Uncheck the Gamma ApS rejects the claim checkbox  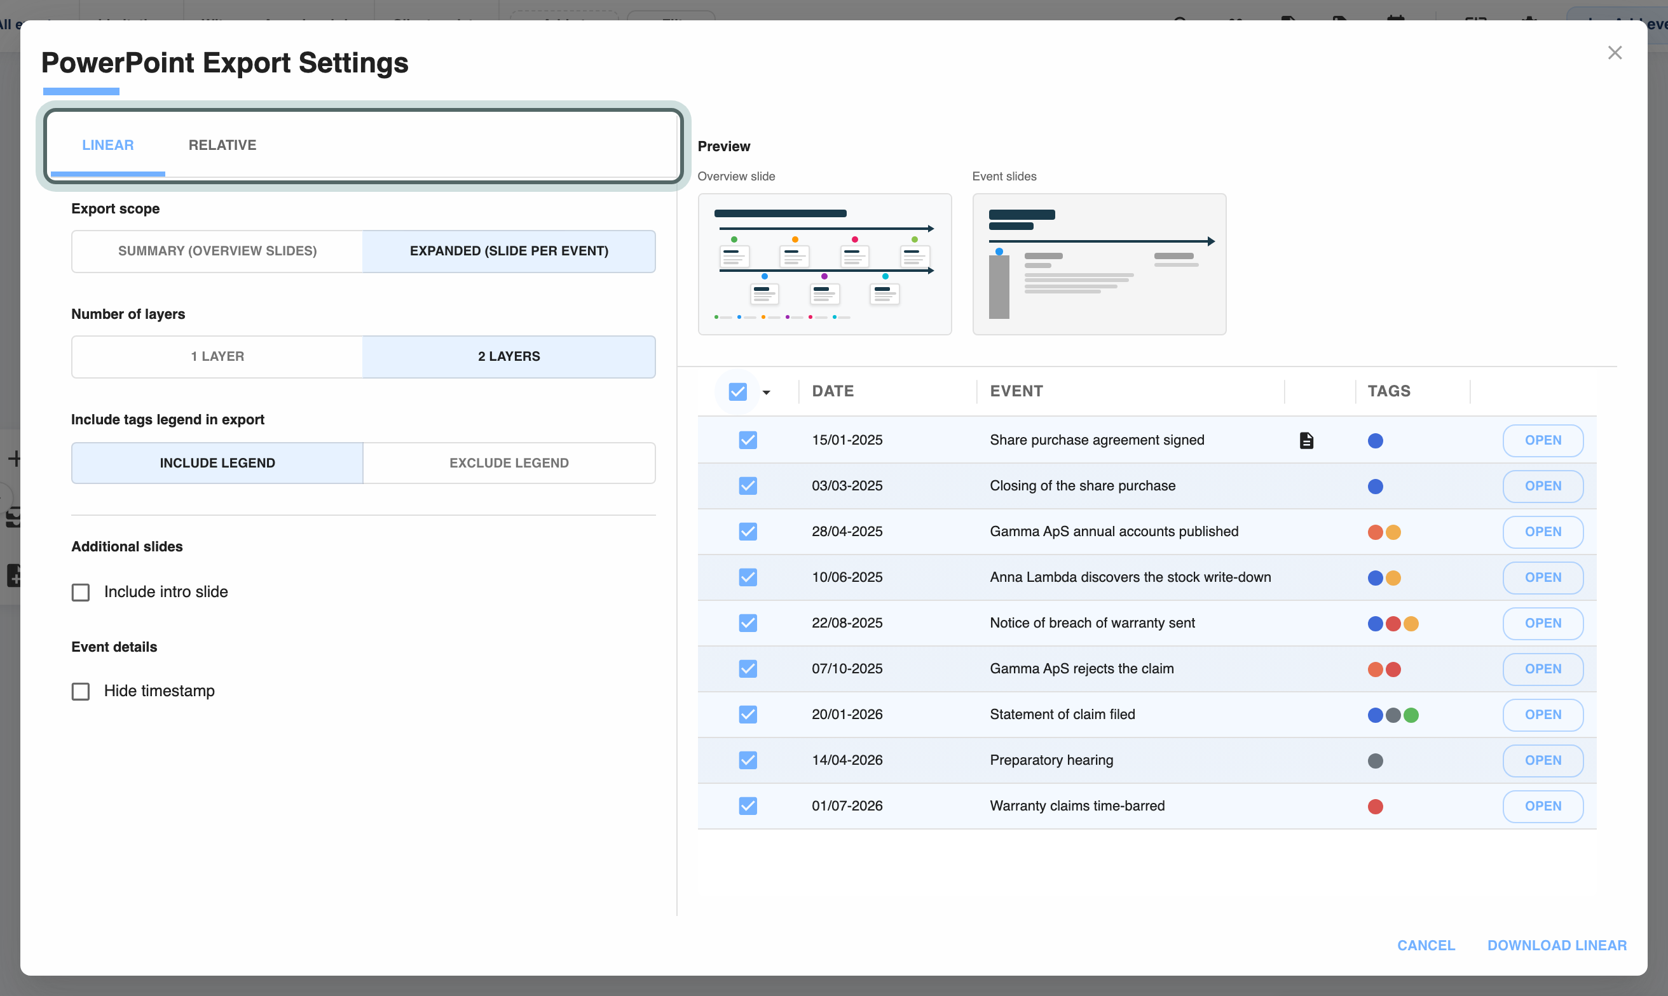(x=748, y=668)
